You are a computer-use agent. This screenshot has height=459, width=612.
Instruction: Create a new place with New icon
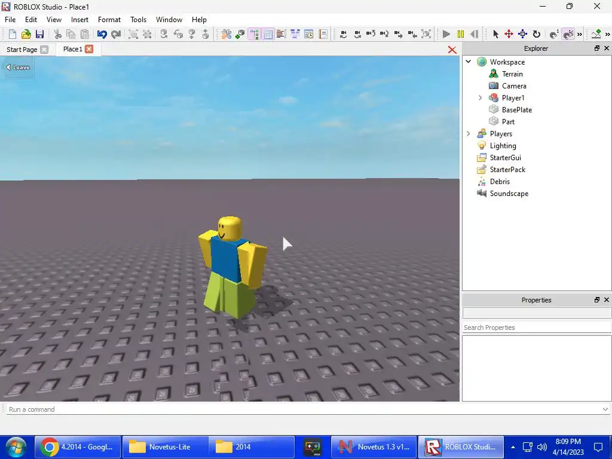[13, 34]
